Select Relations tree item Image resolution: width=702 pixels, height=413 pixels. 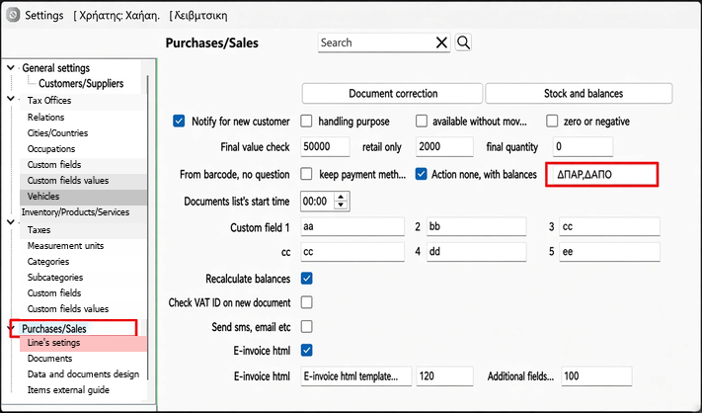(45, 117)
